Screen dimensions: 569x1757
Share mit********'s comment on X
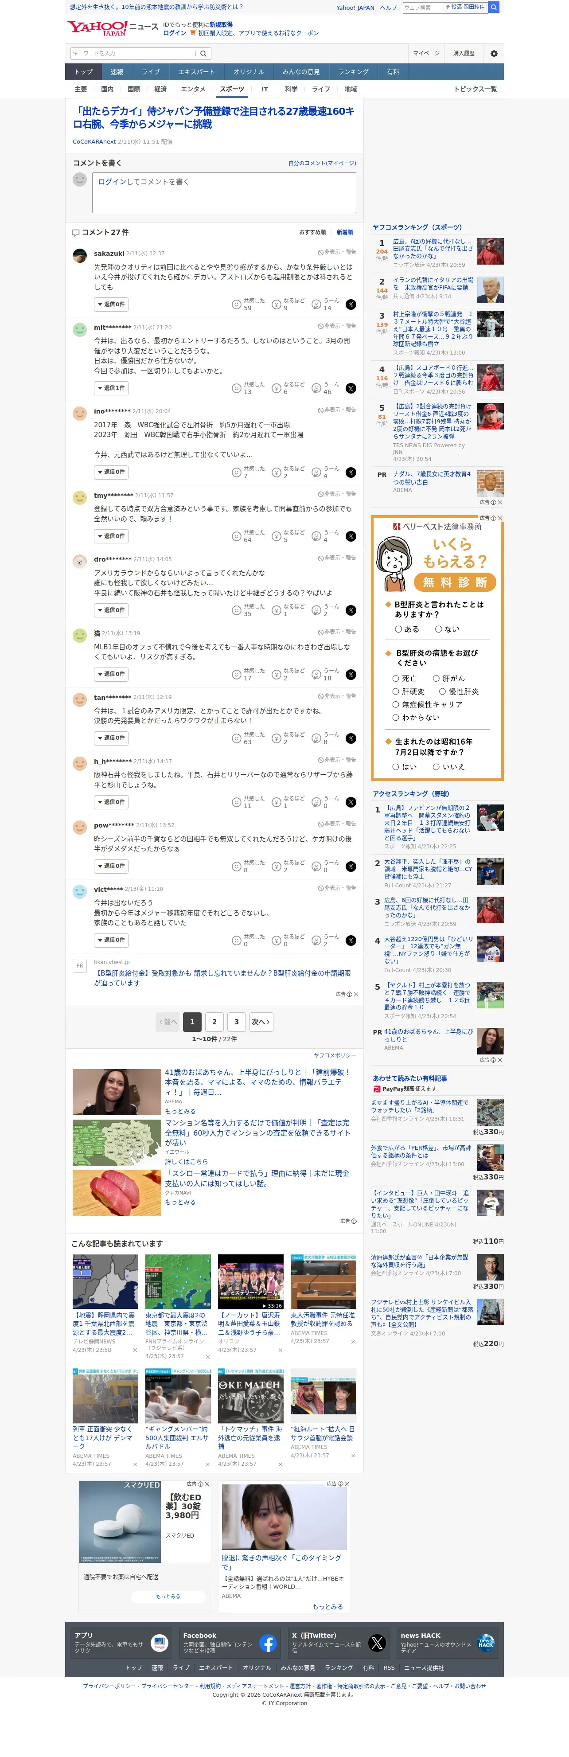[x=351, y=389]
